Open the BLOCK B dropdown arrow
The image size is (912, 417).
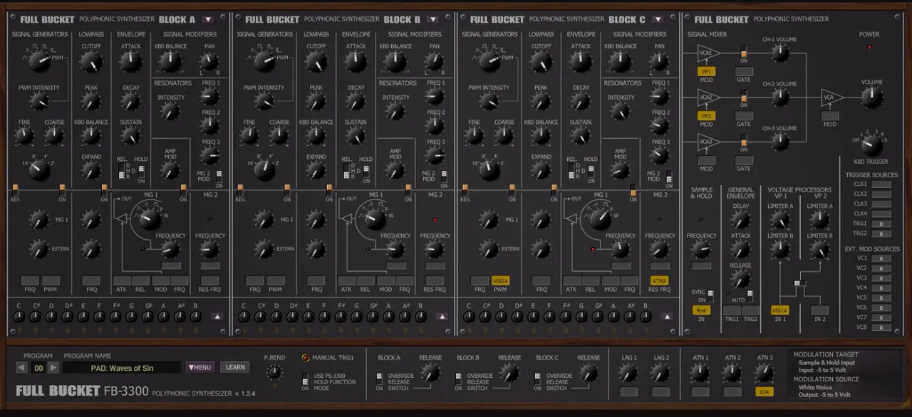click(x=433, y=19)
